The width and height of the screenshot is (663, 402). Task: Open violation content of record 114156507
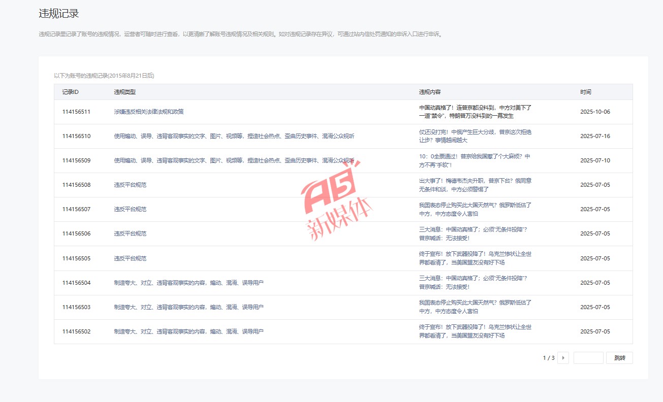pos(475,209)
